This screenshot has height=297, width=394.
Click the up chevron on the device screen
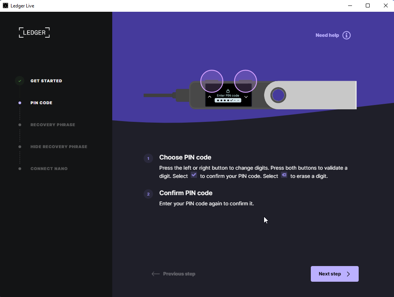210,97
